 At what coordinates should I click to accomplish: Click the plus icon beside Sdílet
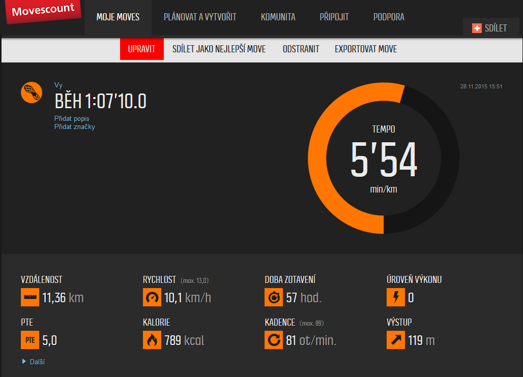pyautogui.click(x=477, y=28)
